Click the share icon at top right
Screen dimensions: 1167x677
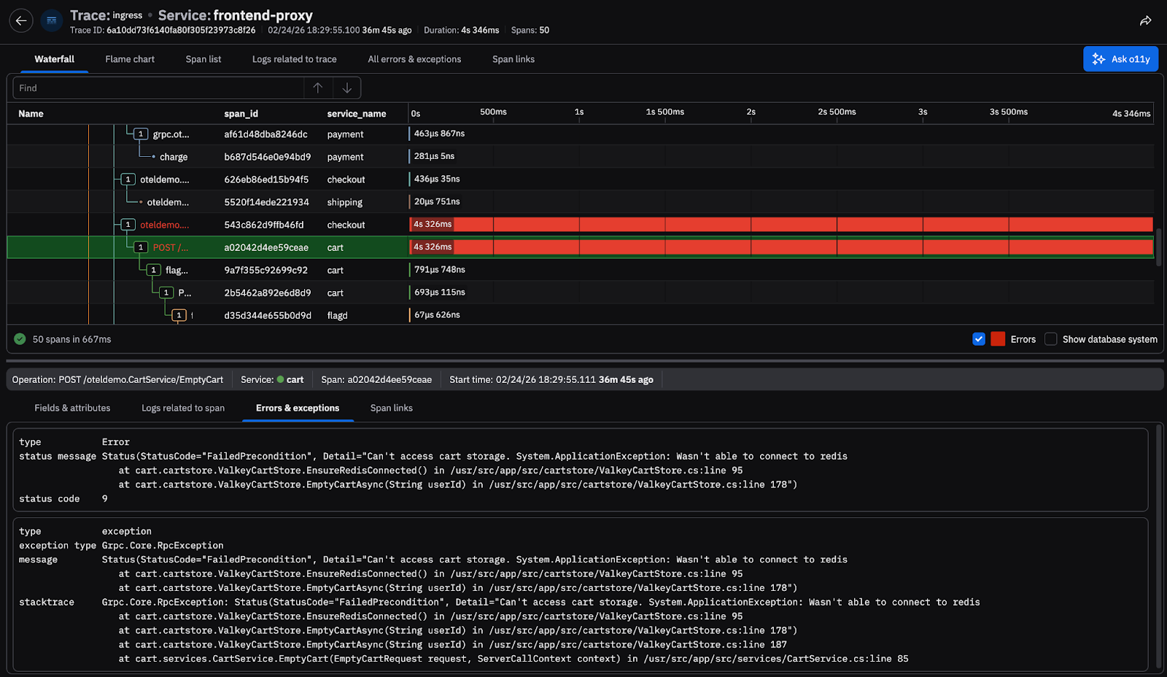coord(1145,21)
